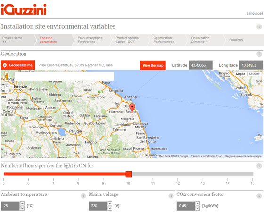This screenshot has height=212, width=264.
Task: Increase Mains voltage with up arrow
Action: tap(110, 204)
